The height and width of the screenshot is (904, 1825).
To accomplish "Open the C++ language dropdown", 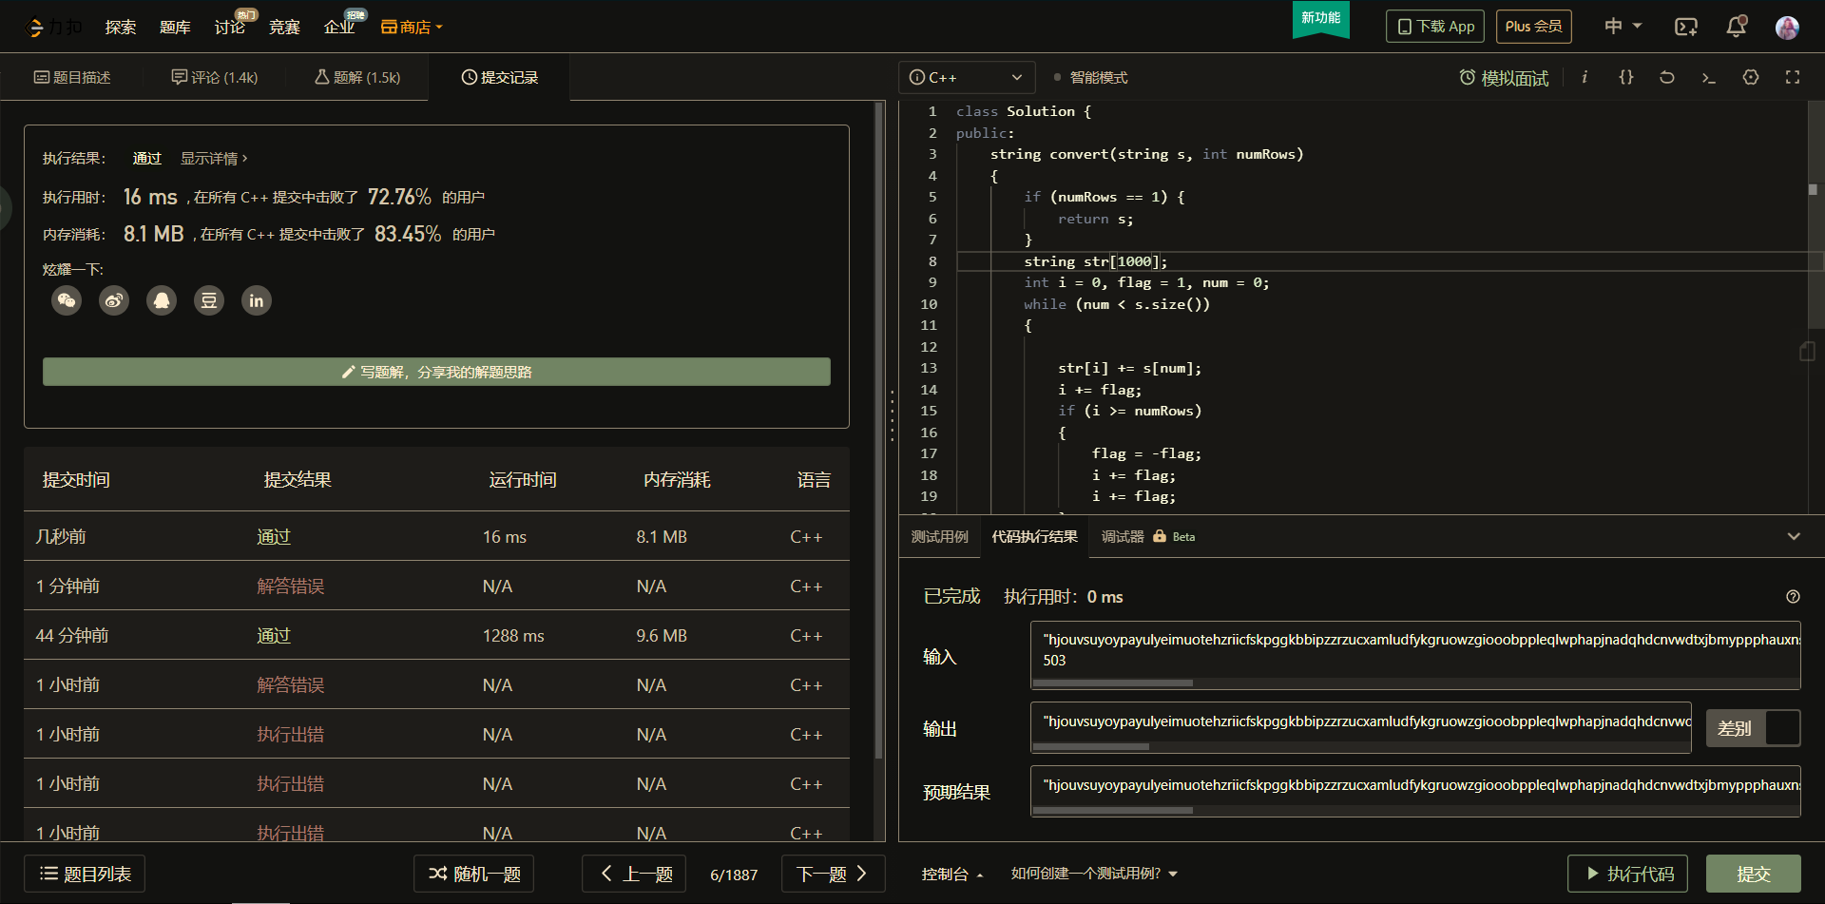I will coord(967,77).
